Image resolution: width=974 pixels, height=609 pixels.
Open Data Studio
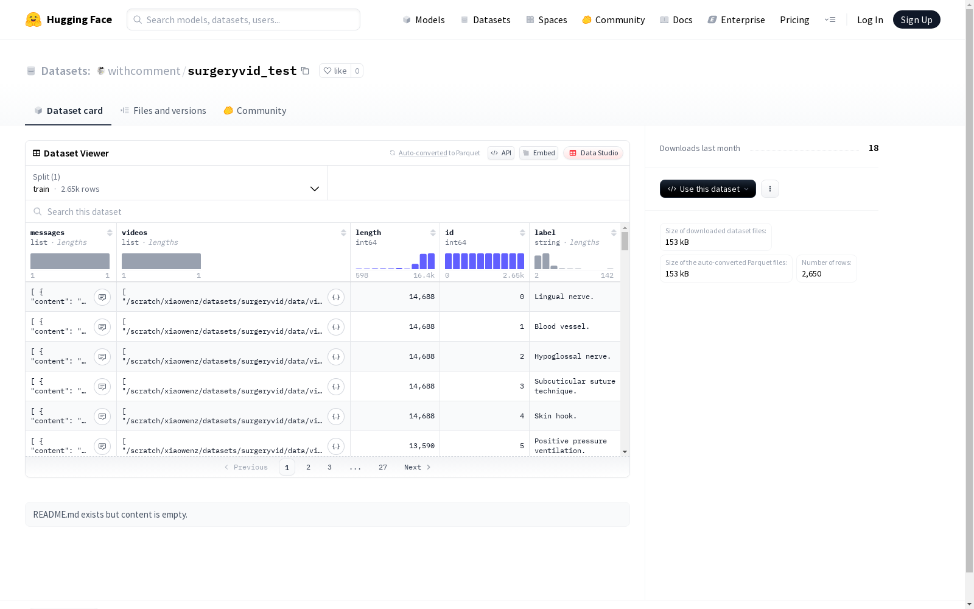point(593,153)
